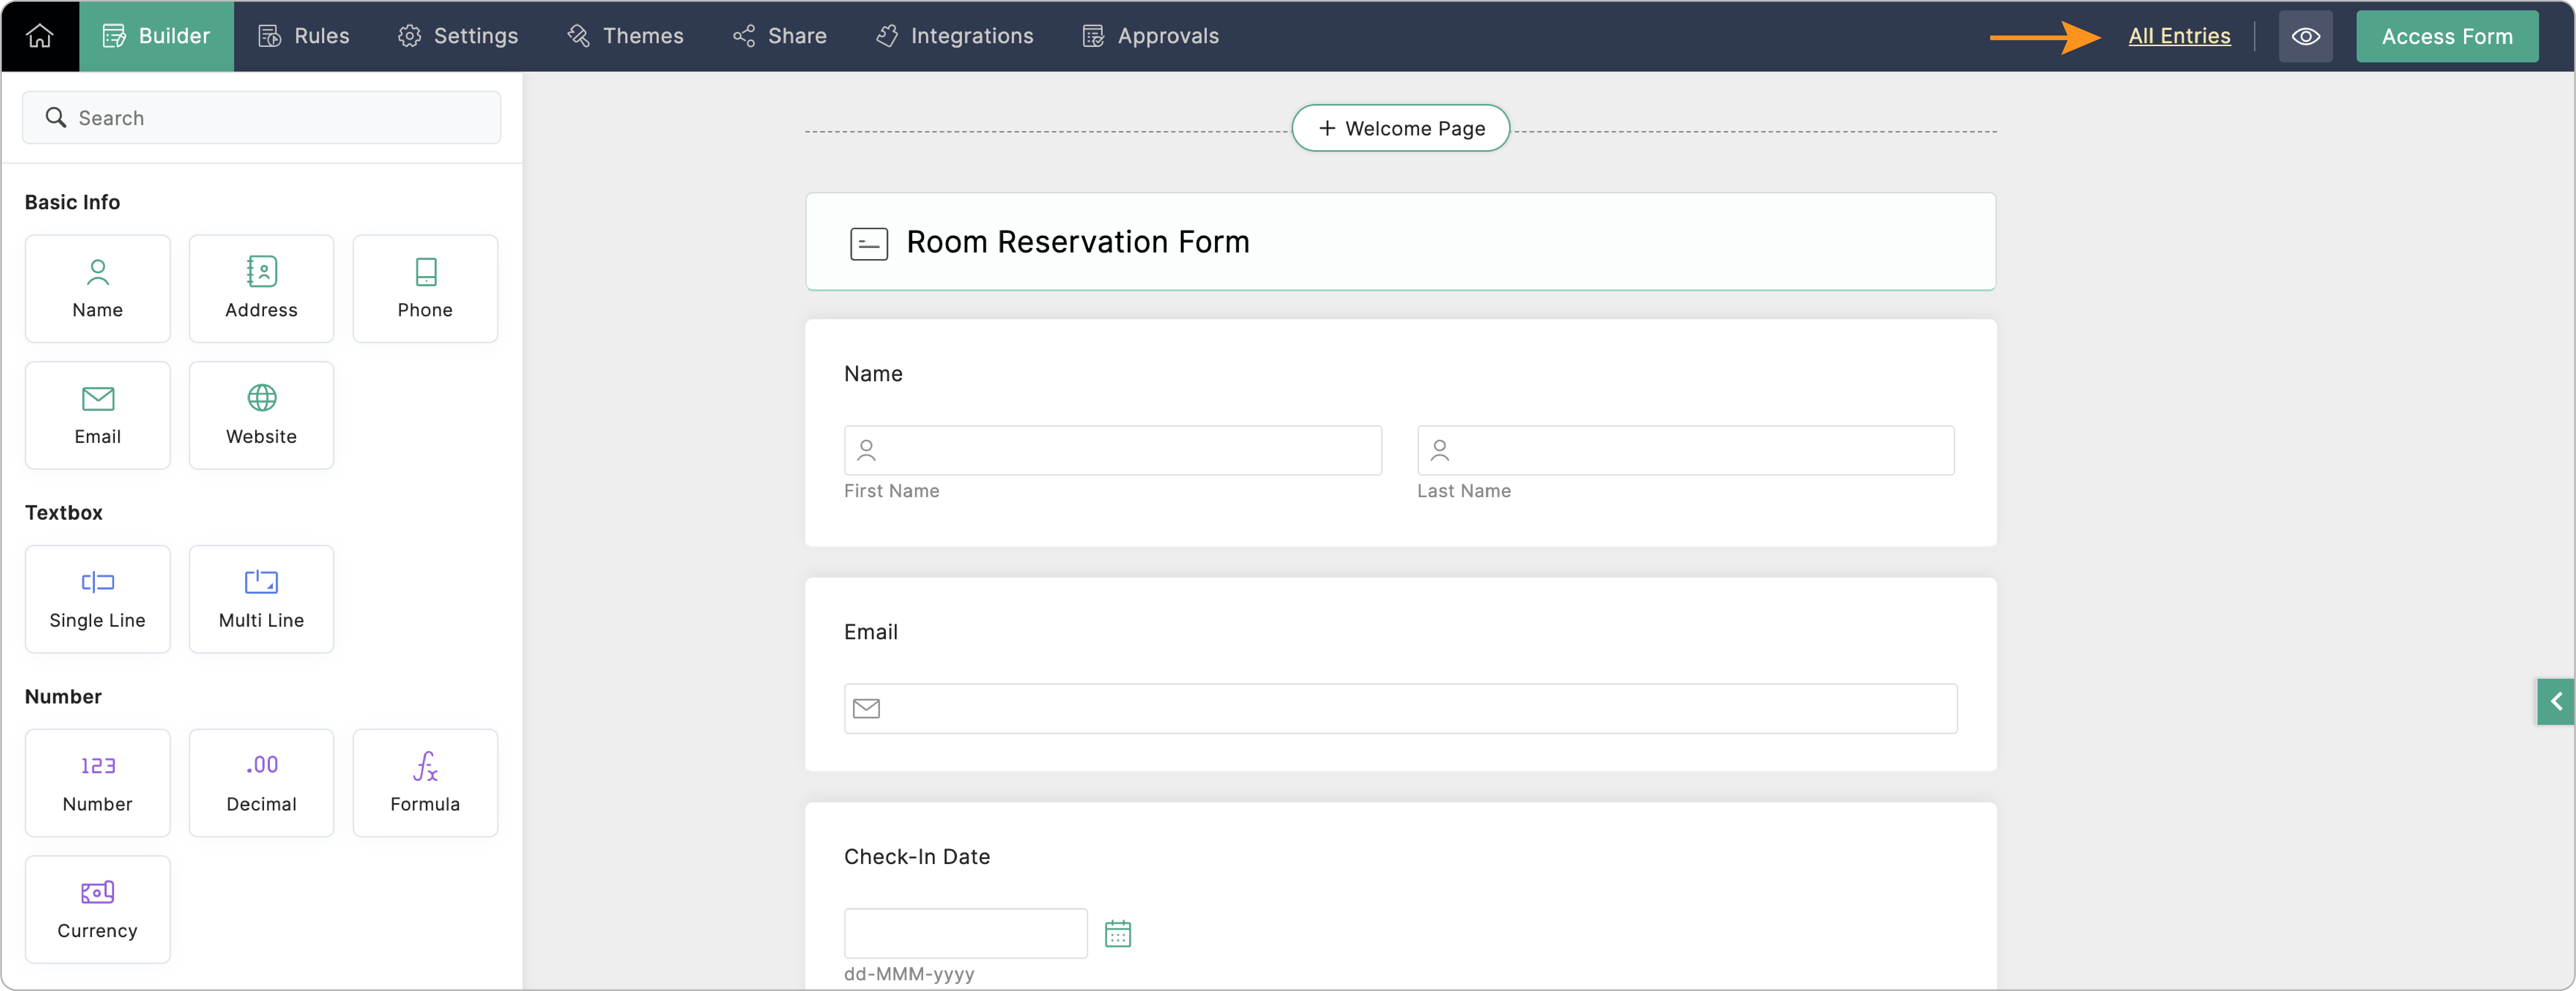The image size is (2576, 991).
Task: Open the Rules tab
Action: [x=304, y=36]
